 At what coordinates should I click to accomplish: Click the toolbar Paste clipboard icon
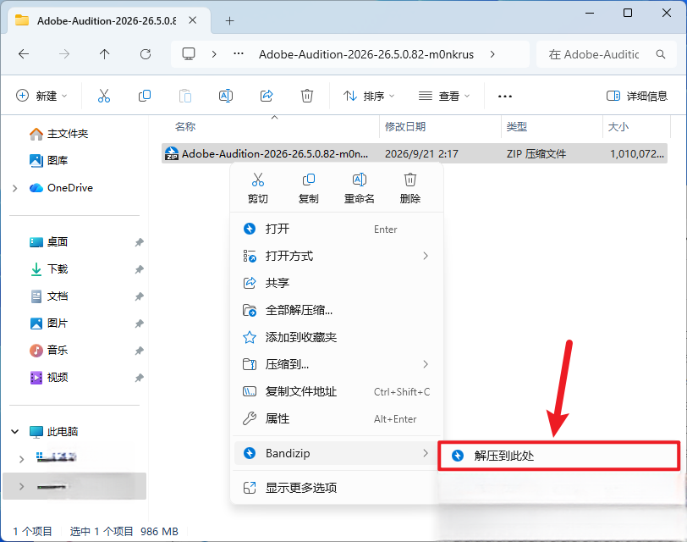click(x=185, y=96)
